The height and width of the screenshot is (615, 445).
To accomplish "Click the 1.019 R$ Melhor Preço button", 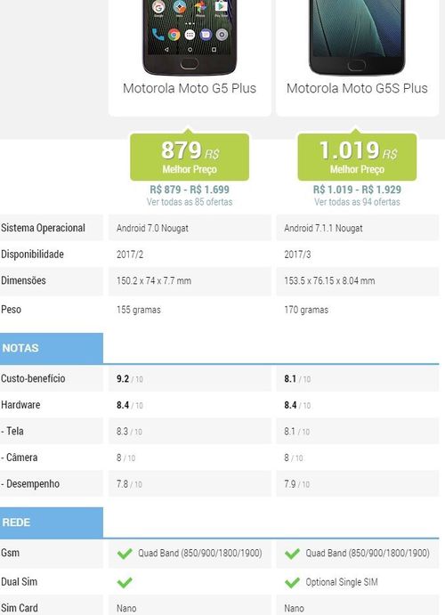I will (357, 157).
